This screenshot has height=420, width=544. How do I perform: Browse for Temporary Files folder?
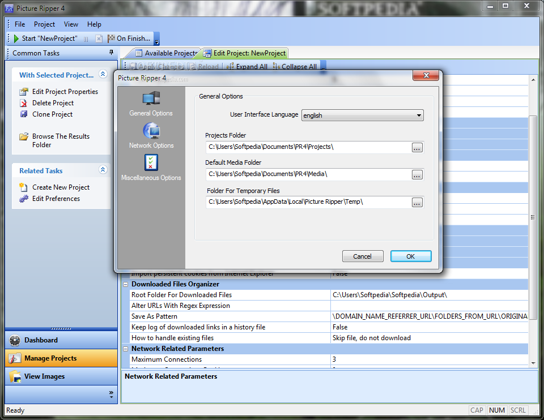click(x=417, y=203)
